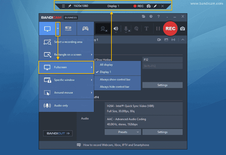Open help question mark icon
The height and width of the screenshot is (155, 226).
point(159,16)
